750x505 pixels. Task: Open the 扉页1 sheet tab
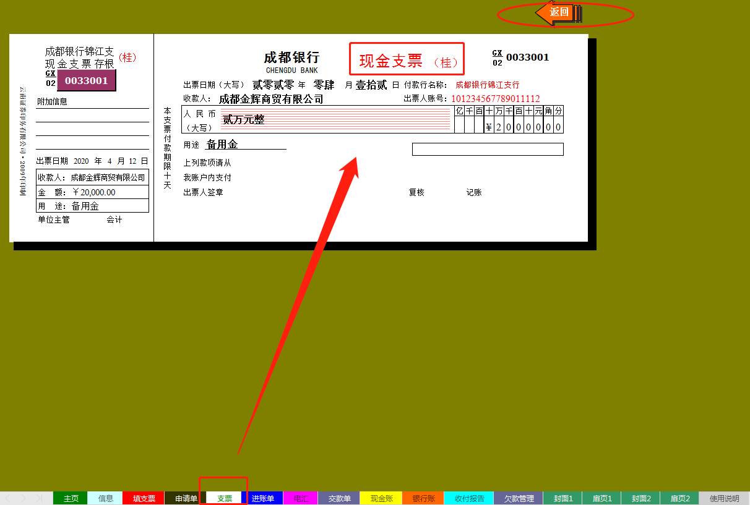click(602, 498)
